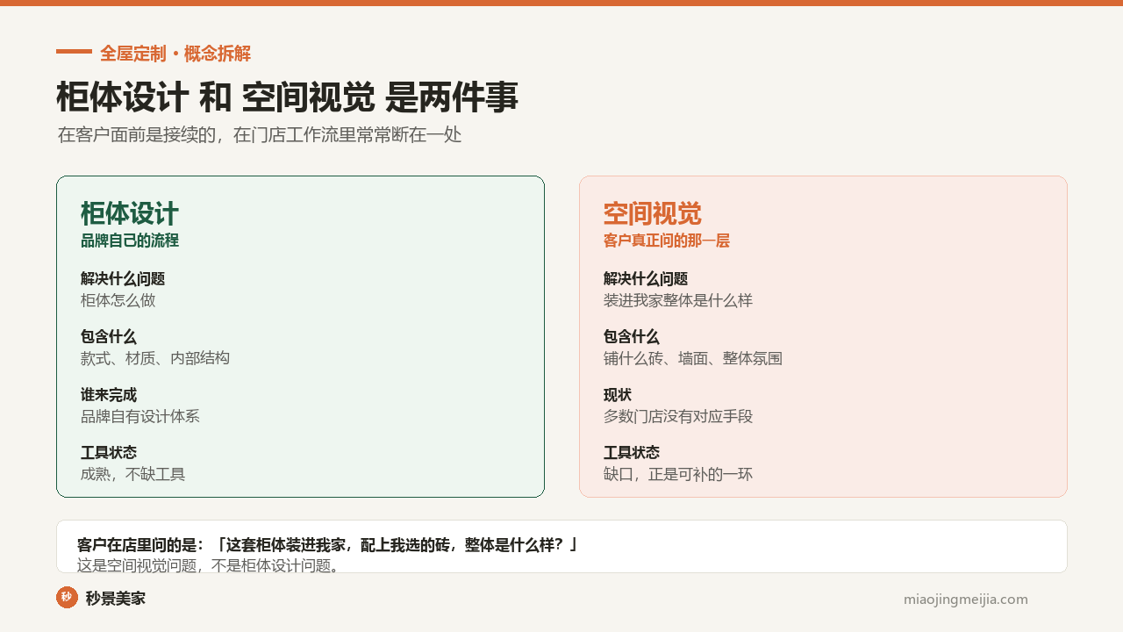Click the slide title ending in 是两件事
The image size is (1123, 632).
tap(287, 97)
